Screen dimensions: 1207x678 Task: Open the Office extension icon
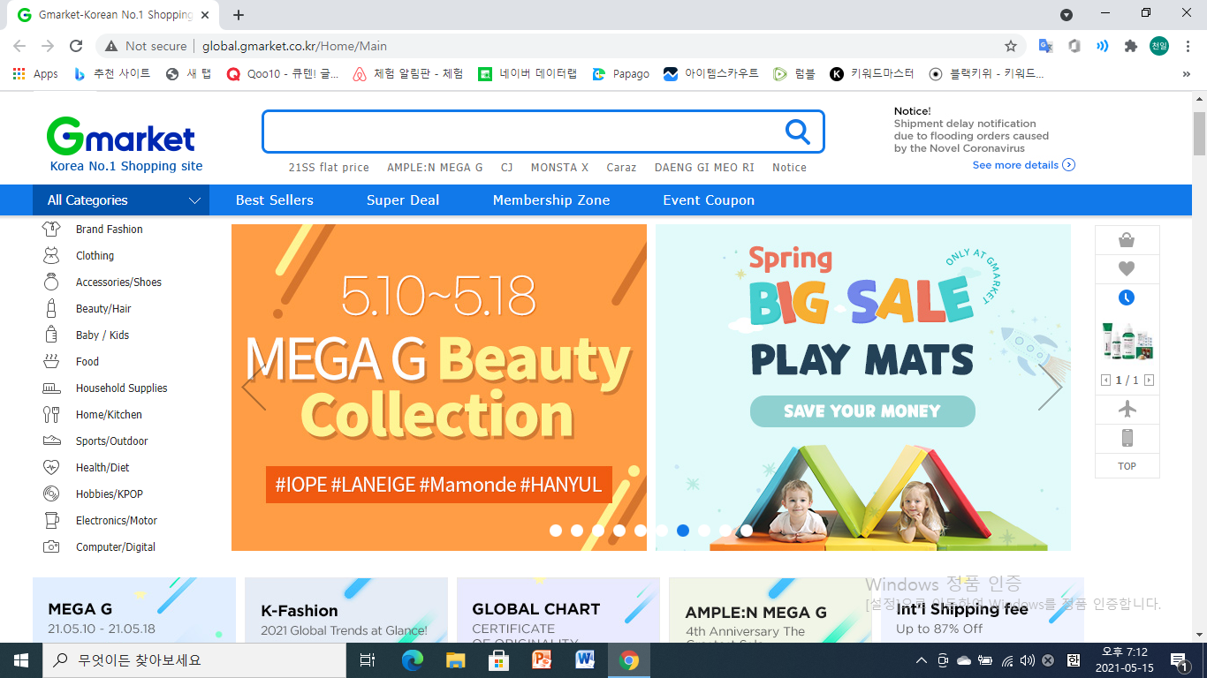tap(1074, 46)
